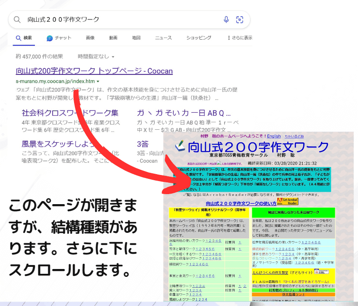Click the 常体と敬体ワーク row label
358x306 pixels.
click(182, 249)
